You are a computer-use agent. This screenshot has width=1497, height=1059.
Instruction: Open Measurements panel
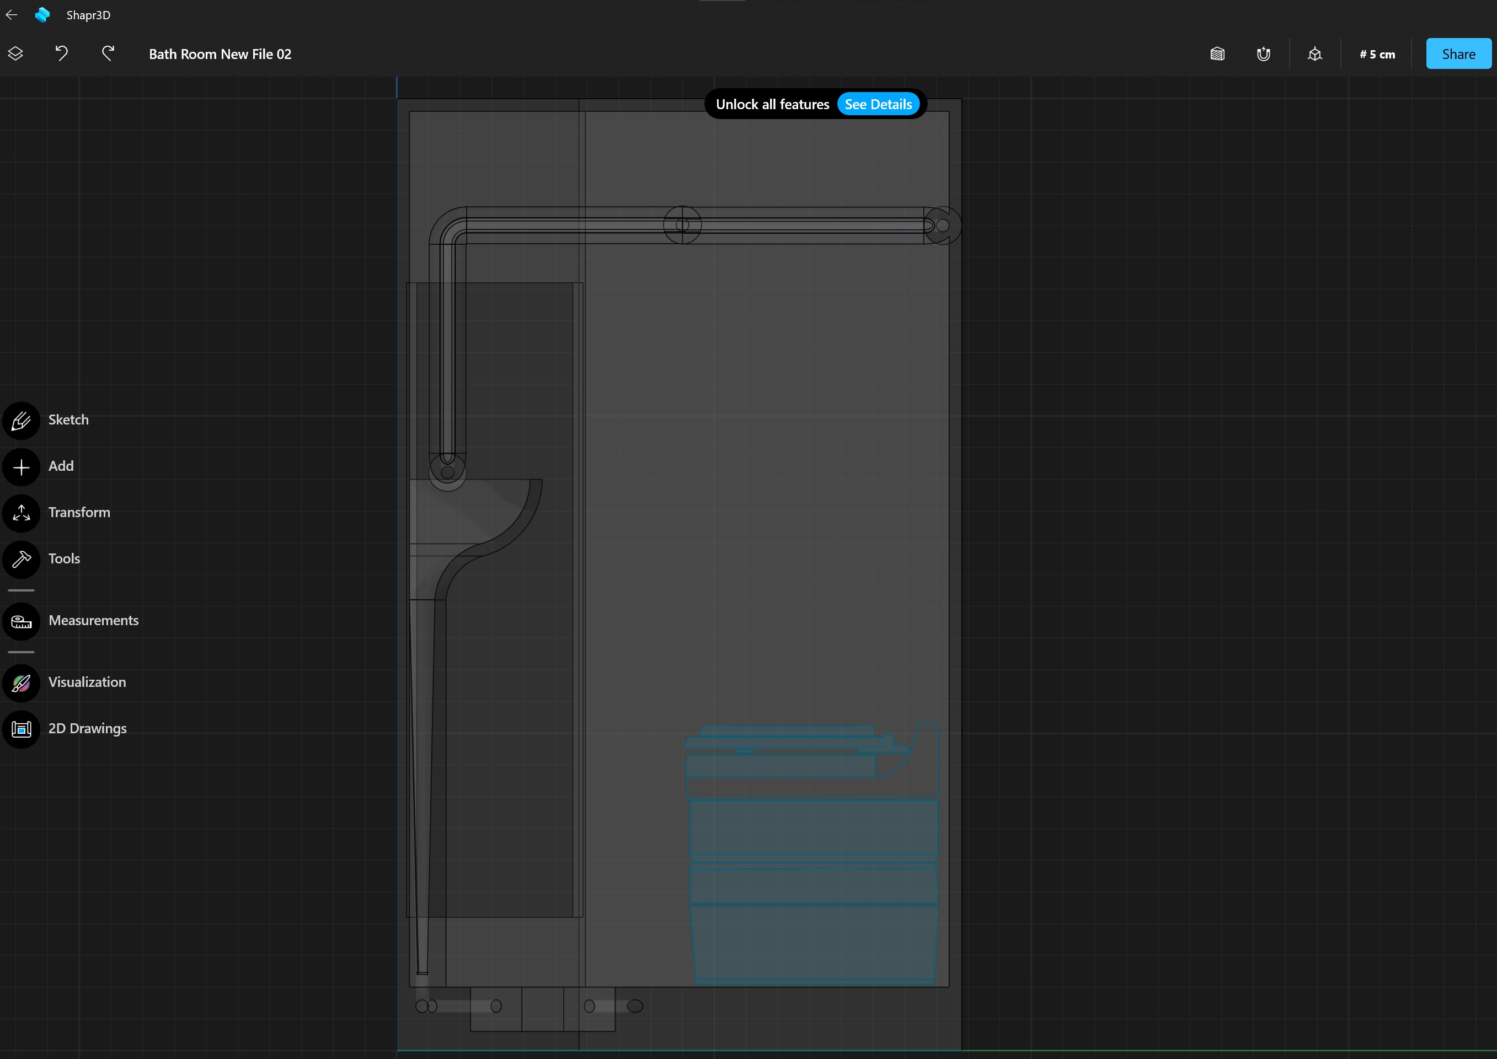(x=22, y=621)
